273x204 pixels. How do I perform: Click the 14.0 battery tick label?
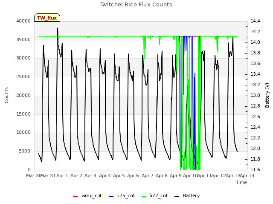tap(255, 42)
